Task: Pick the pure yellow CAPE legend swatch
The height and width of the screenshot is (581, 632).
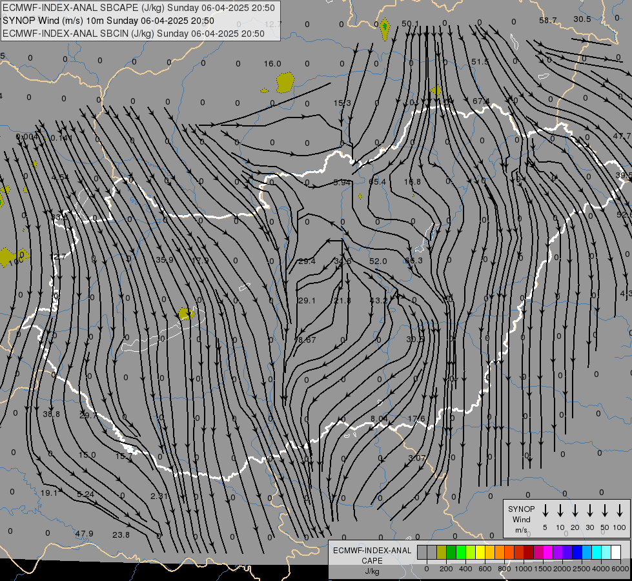Action: pos(480,553)
